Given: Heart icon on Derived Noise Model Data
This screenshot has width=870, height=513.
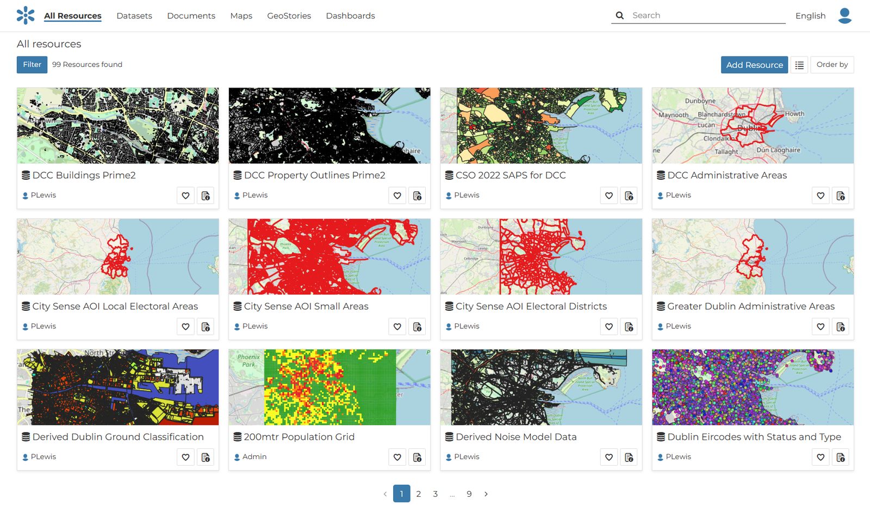Looking at the screenshot, I should (609, 458).
